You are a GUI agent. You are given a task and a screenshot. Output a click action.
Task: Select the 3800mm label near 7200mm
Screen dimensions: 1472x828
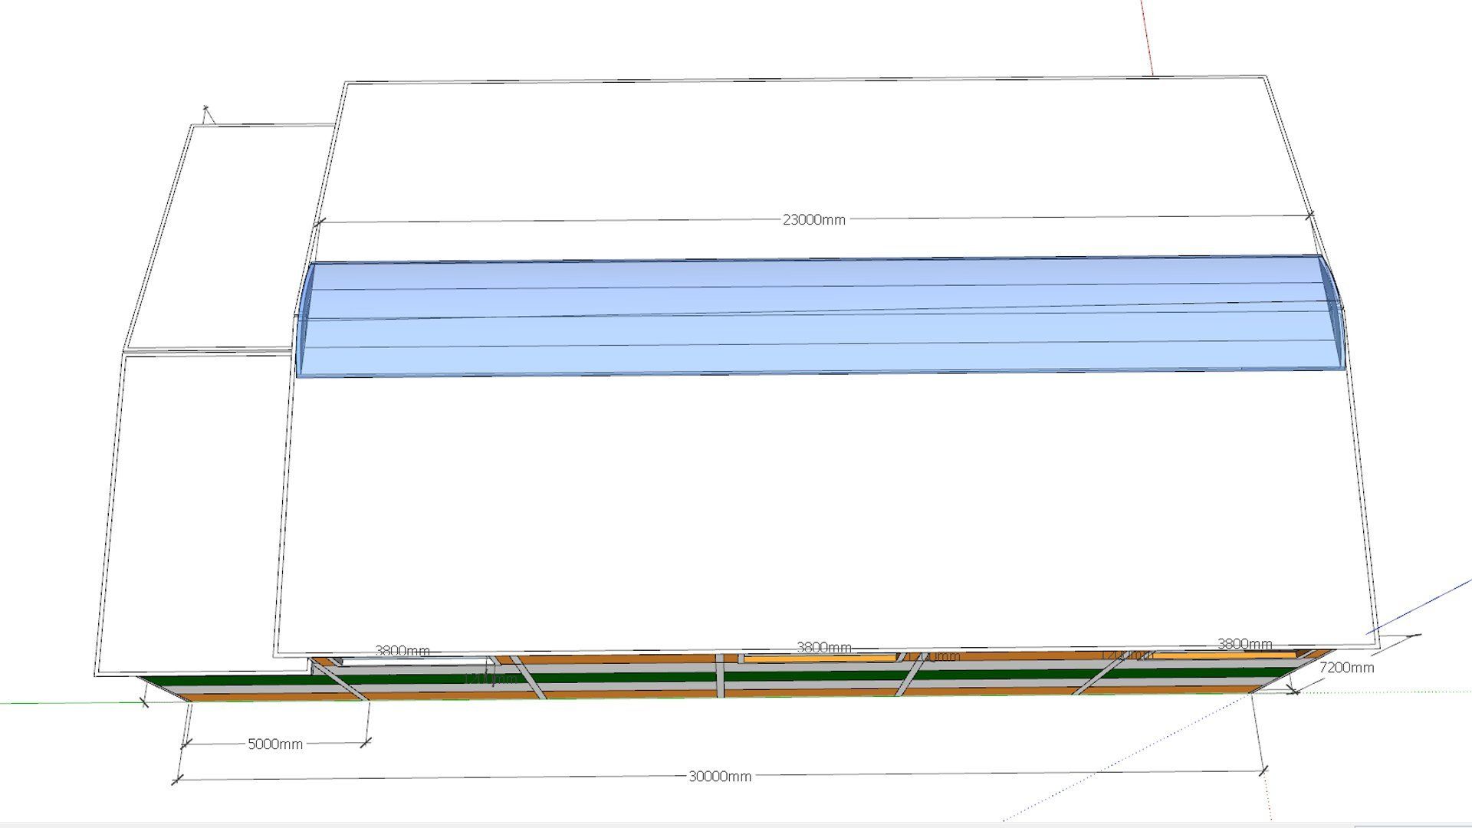tap(1244, 644)
